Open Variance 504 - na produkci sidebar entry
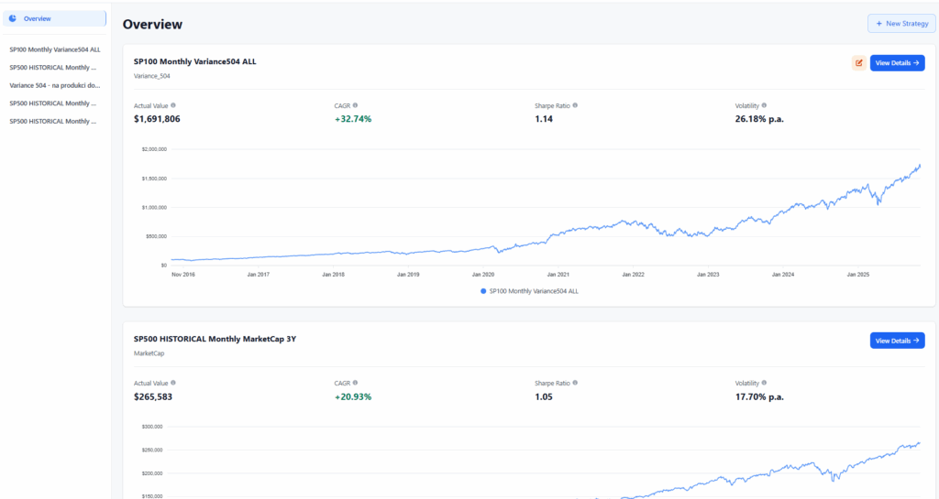This screenshot has width=939, height=499. [x=54, y=85]
